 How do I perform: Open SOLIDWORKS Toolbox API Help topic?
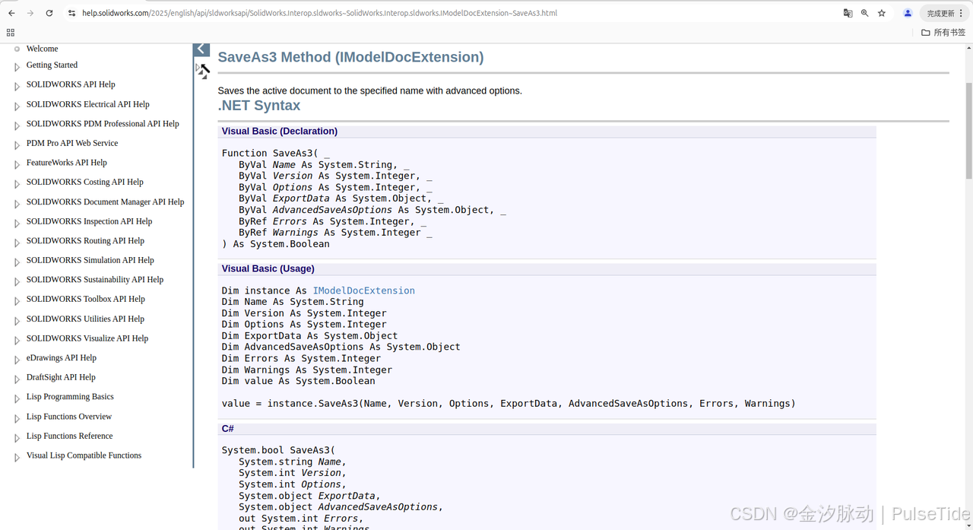point(86,300)
